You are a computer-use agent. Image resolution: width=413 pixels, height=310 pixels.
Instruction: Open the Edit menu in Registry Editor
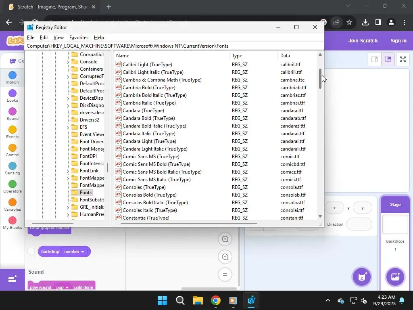coord(44,38)
